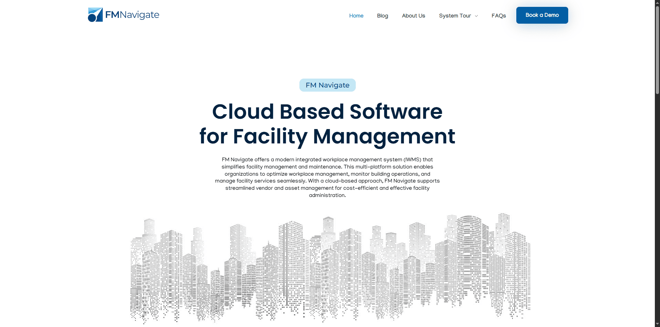This screenshot has width=660, height=327.
Task: Click the Cloud Based Software headline line
Action: click(x=327, y=112)
